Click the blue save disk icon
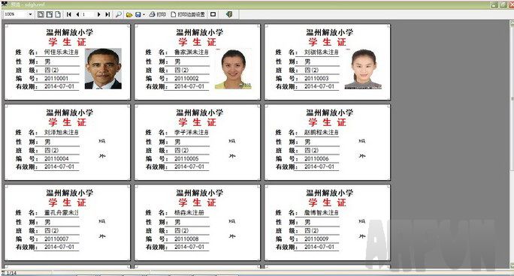The width and height of the screenshot is (514, 276). click(138, 14)
